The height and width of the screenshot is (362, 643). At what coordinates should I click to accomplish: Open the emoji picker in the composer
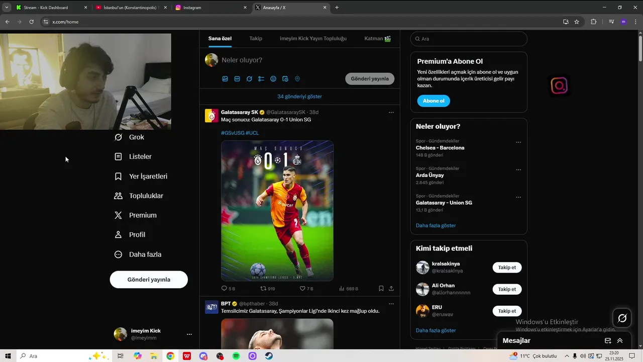(273, 79)
